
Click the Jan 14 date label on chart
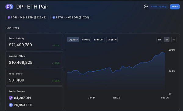pyautogui.click(x=92, y=98)
